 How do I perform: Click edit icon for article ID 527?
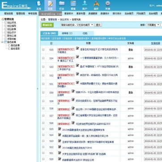pyautogui.click(x=73, y=114)
